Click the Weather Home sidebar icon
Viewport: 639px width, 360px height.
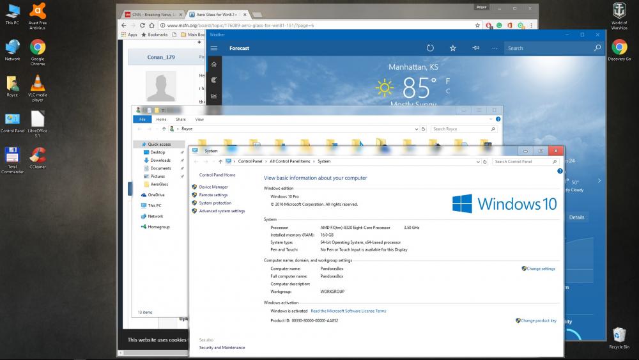pyautogui.click(x=214, y=64)
